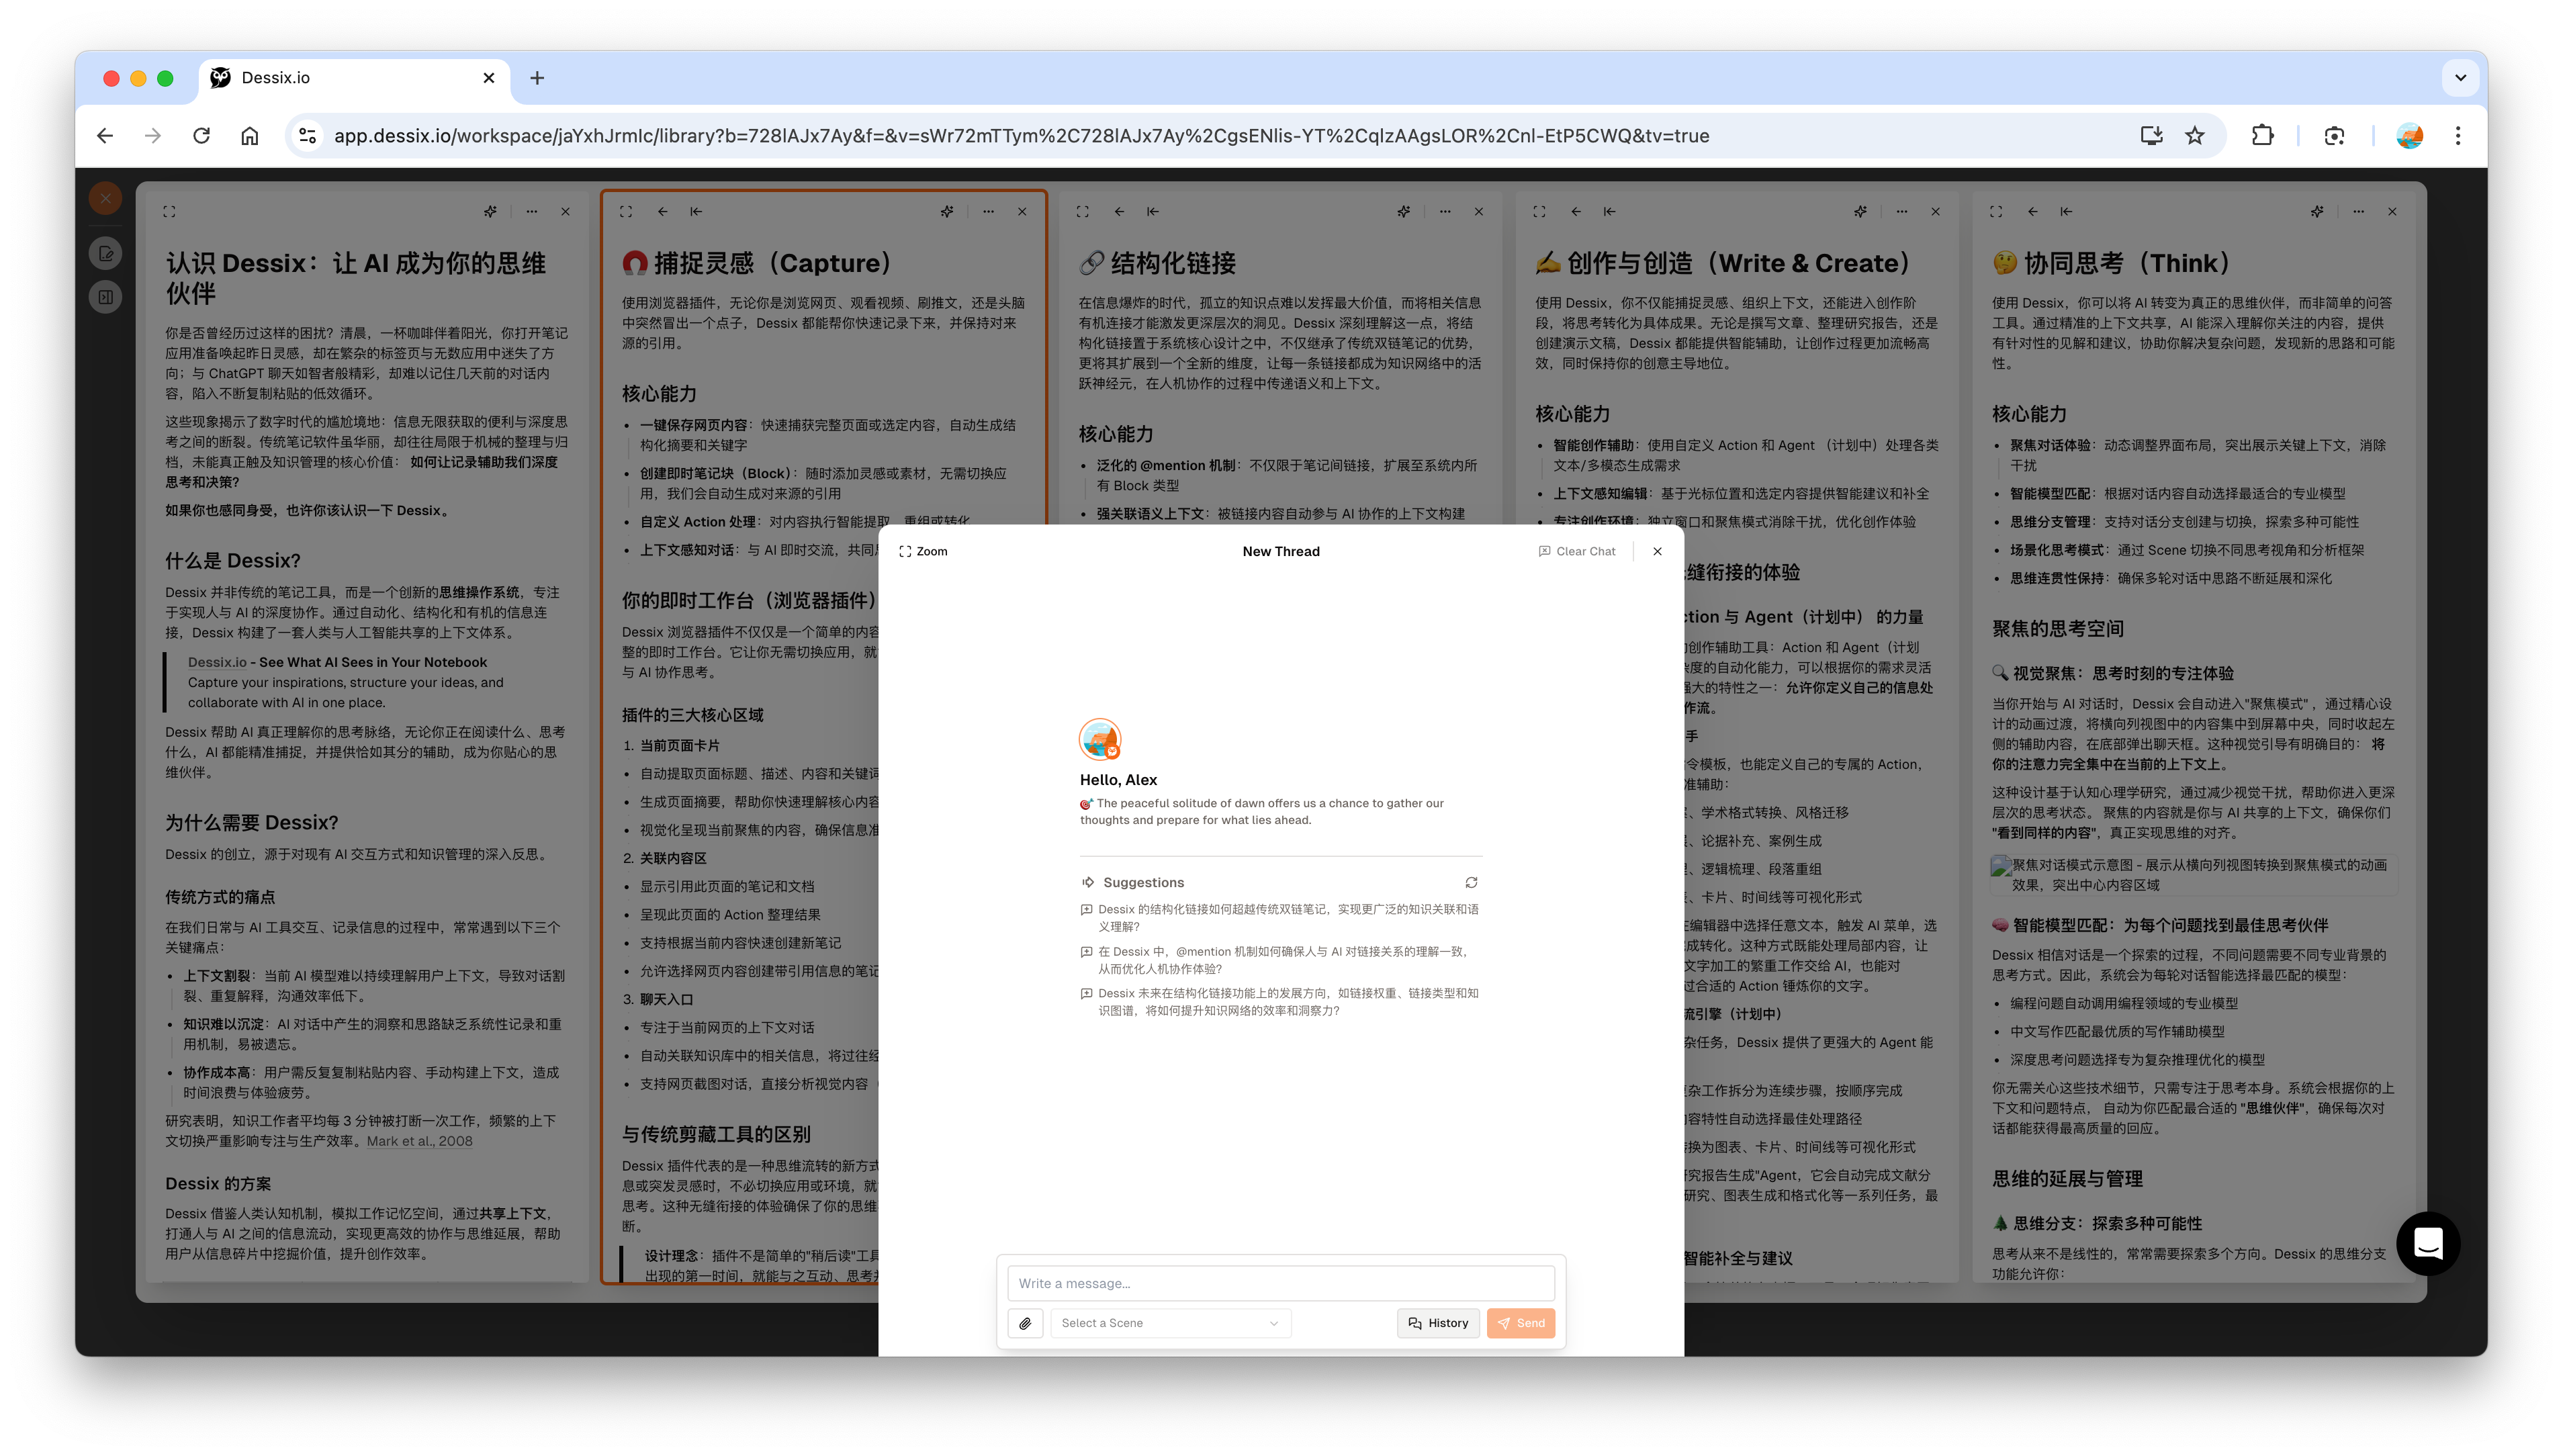The height and width of the screenshot is (1456, 2563).
Task: Open the new note icon in the left sidebar
Action: tap(105, 254)
